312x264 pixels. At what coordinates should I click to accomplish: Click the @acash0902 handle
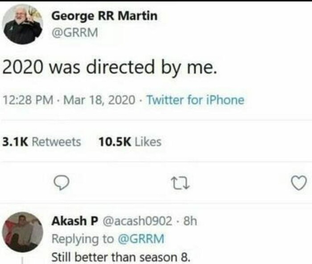pos(137,221)
